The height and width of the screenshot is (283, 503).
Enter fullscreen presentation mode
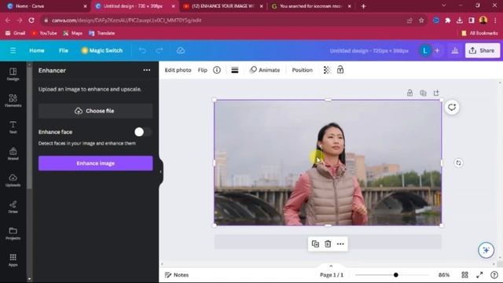click(x=479, y=275)
